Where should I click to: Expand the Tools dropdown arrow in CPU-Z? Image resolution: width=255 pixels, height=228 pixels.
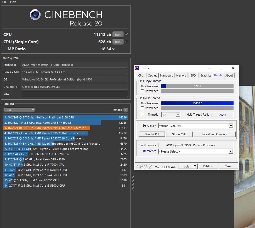[195, 166]
